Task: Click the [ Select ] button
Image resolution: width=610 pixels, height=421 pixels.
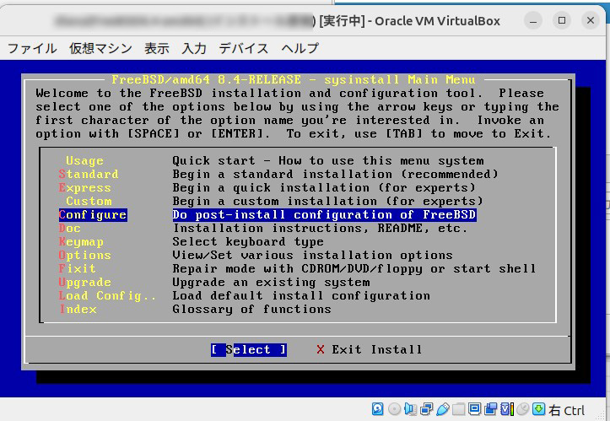Action: click(249, 349)
